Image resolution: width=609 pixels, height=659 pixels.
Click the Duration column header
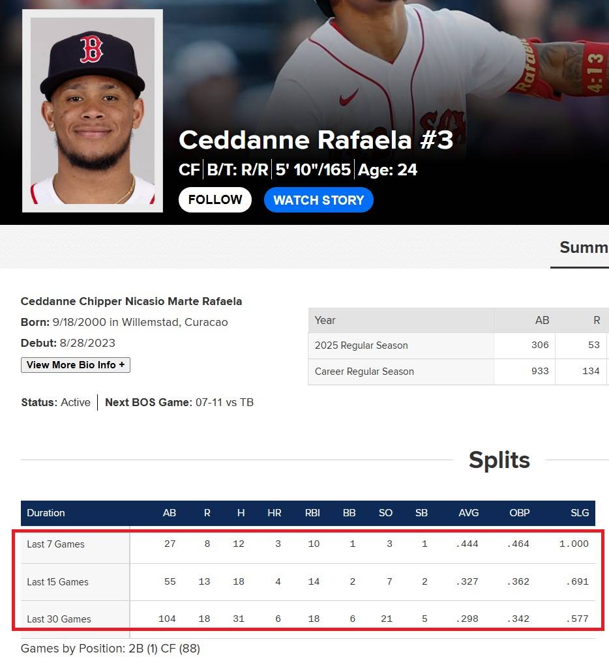[x=46, y=513]
